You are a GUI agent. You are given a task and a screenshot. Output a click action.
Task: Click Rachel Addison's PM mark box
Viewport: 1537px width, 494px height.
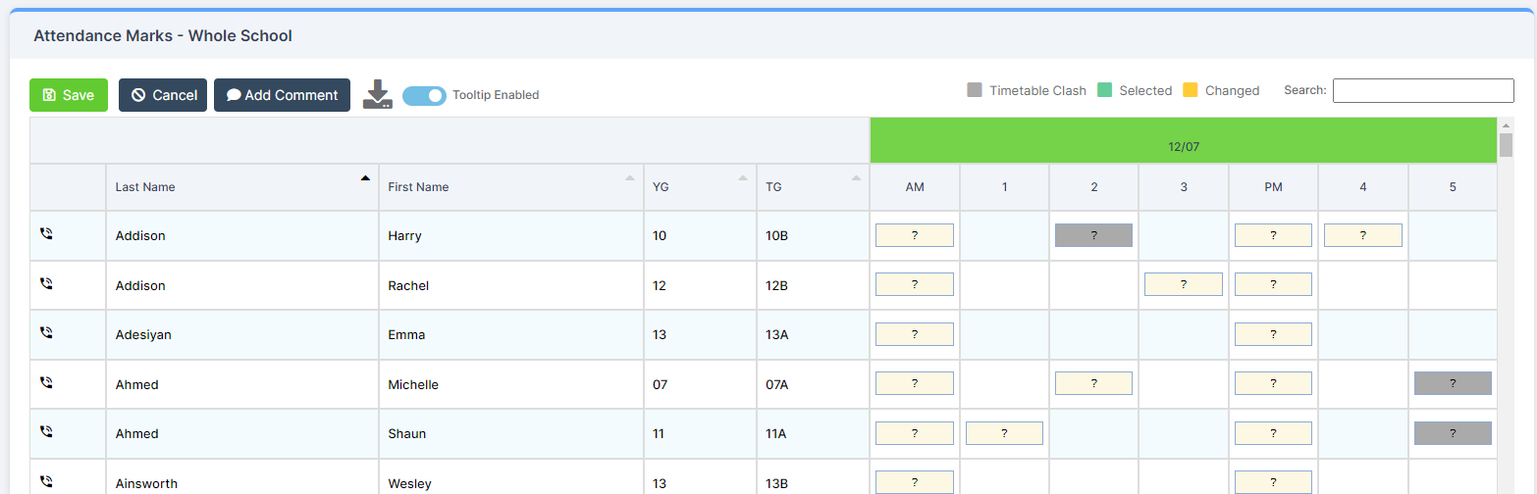pos(1273,284)
